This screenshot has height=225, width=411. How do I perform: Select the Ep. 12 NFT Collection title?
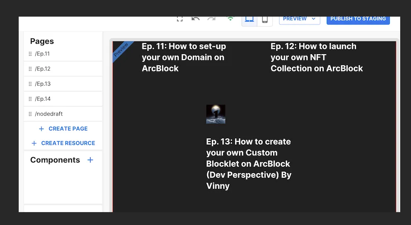click(317, 57)
